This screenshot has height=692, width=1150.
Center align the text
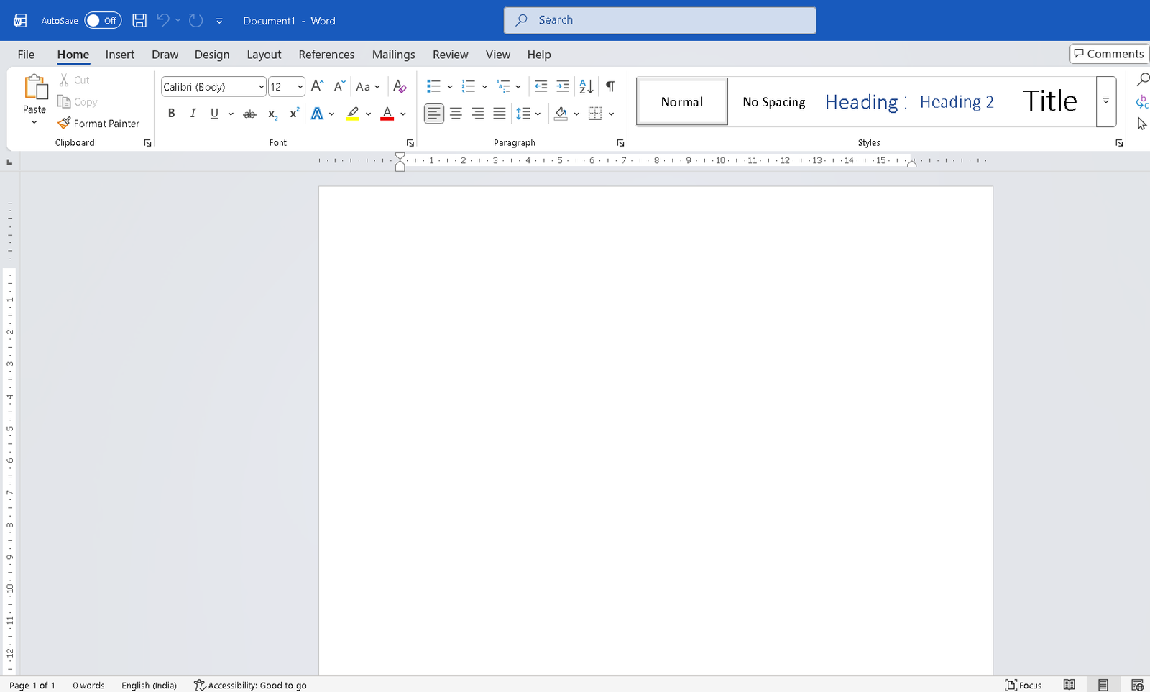coord(456,114)
